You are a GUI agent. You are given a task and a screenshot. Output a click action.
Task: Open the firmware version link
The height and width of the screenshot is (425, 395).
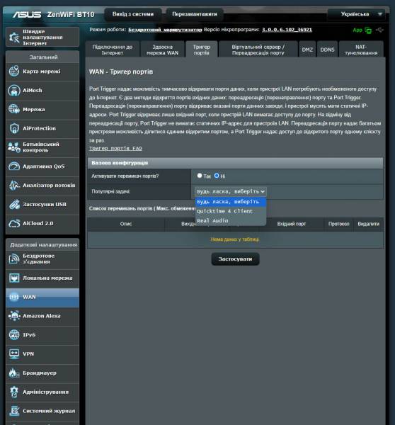coord(287,30)
